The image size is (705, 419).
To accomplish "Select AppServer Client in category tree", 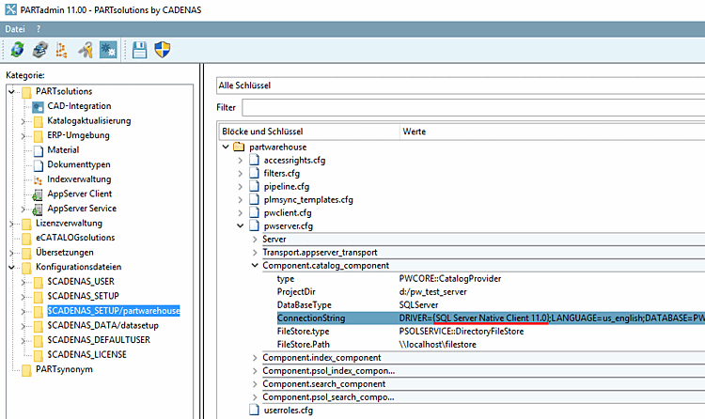I will tap(79, 194).
